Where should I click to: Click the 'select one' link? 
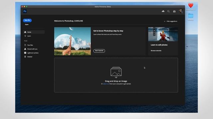pos(106,84)
